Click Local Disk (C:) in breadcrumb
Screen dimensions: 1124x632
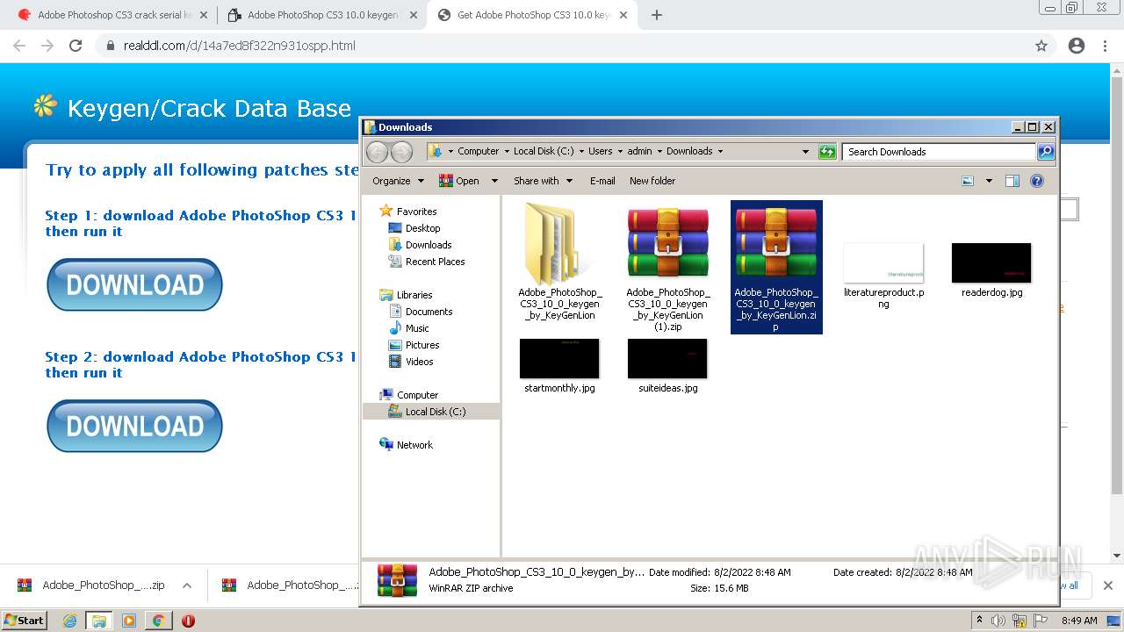tap(544, 151)
